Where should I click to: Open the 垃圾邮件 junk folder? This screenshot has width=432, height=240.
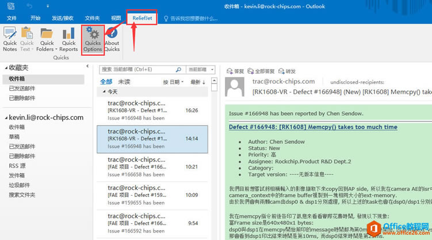click(x=20, y=185)
